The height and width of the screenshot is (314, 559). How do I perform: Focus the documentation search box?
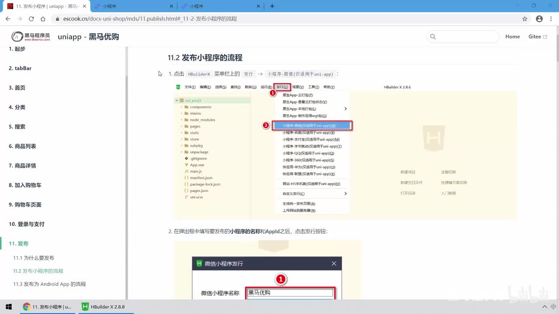pyautogui.click(x=462, y=37)
